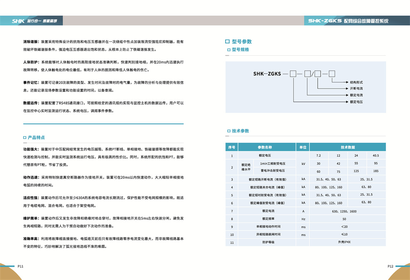410x280 pixels.
Task: Click the "24" rated voltage value
Action: (356, 155)
